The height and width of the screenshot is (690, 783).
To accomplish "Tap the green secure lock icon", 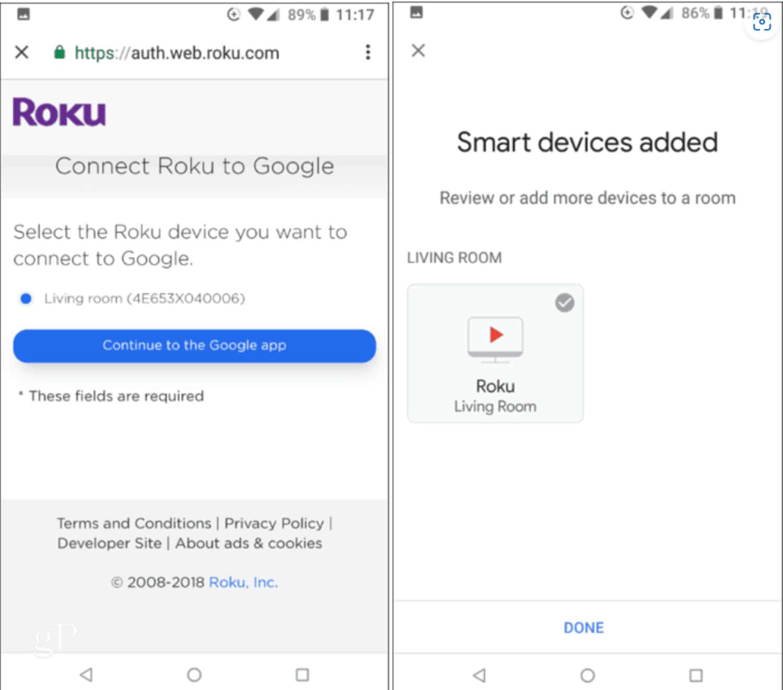I will [x=60, y=52].
